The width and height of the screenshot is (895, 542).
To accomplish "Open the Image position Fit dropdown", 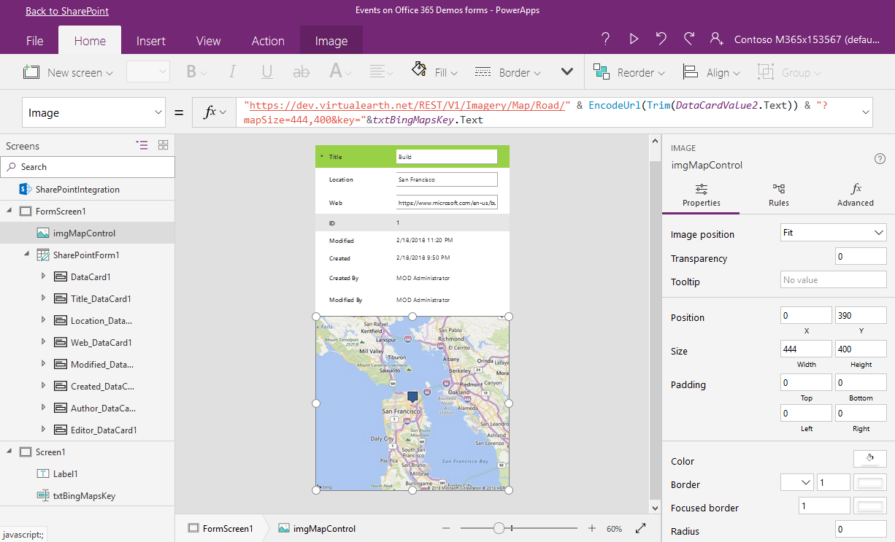I will tap(833, 233).
